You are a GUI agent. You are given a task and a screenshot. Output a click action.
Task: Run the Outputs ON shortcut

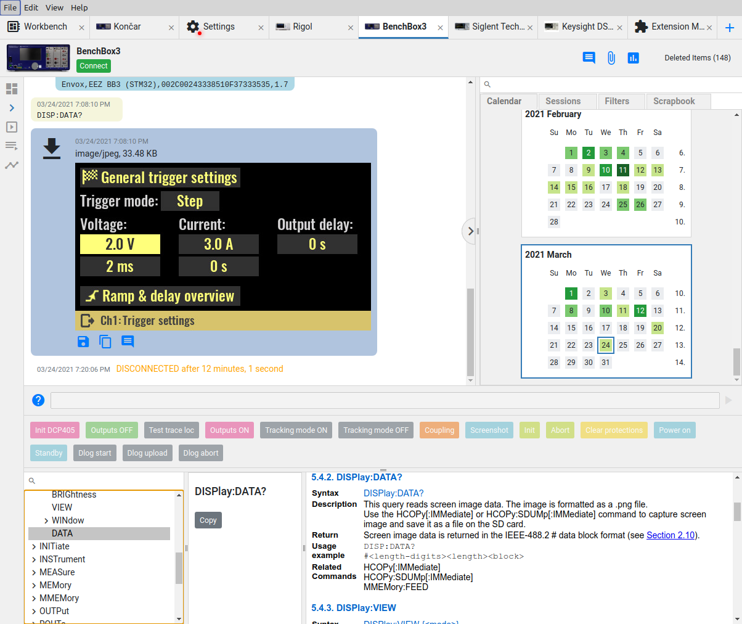click(229, 430)
